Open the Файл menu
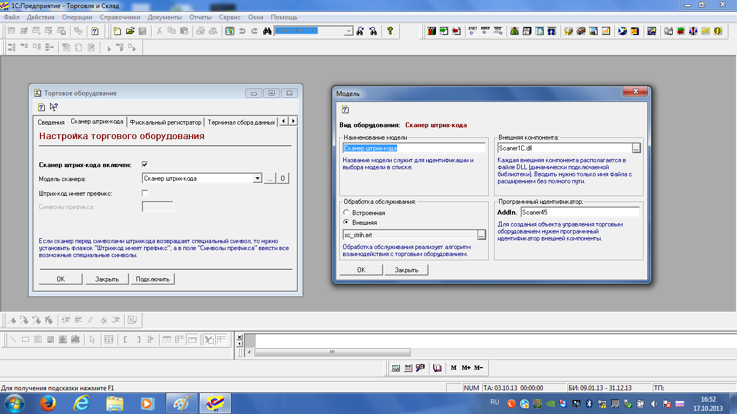Screen dimensions: 737x414 [x=11, y=17]
